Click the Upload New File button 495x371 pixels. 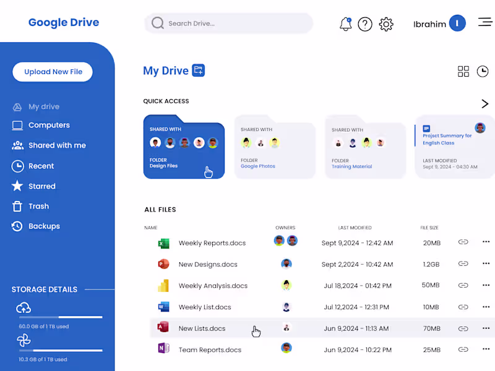tap(53, 72)
